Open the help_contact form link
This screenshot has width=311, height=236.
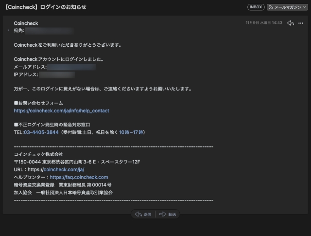[x=62, y=110]
